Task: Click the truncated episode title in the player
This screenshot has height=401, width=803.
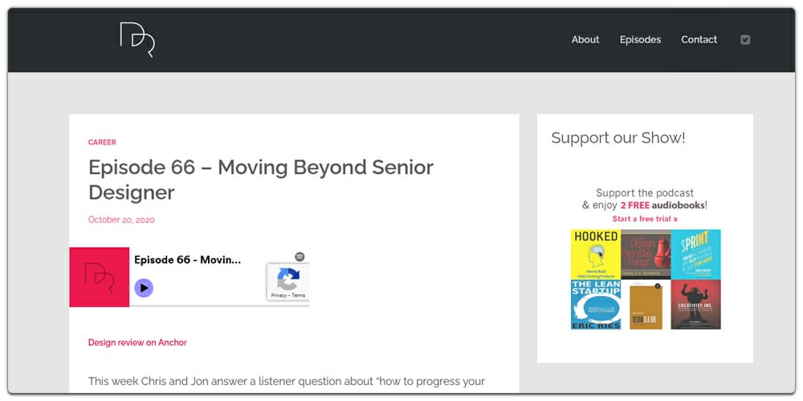Action: pos(187,261)
